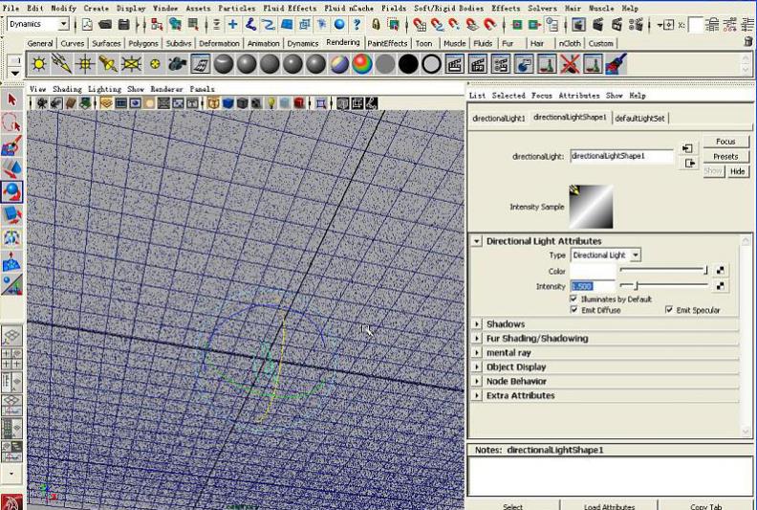This screenshot has width=757, height=510.
Task: Expand the mental ray section
Action: (477, 352)
